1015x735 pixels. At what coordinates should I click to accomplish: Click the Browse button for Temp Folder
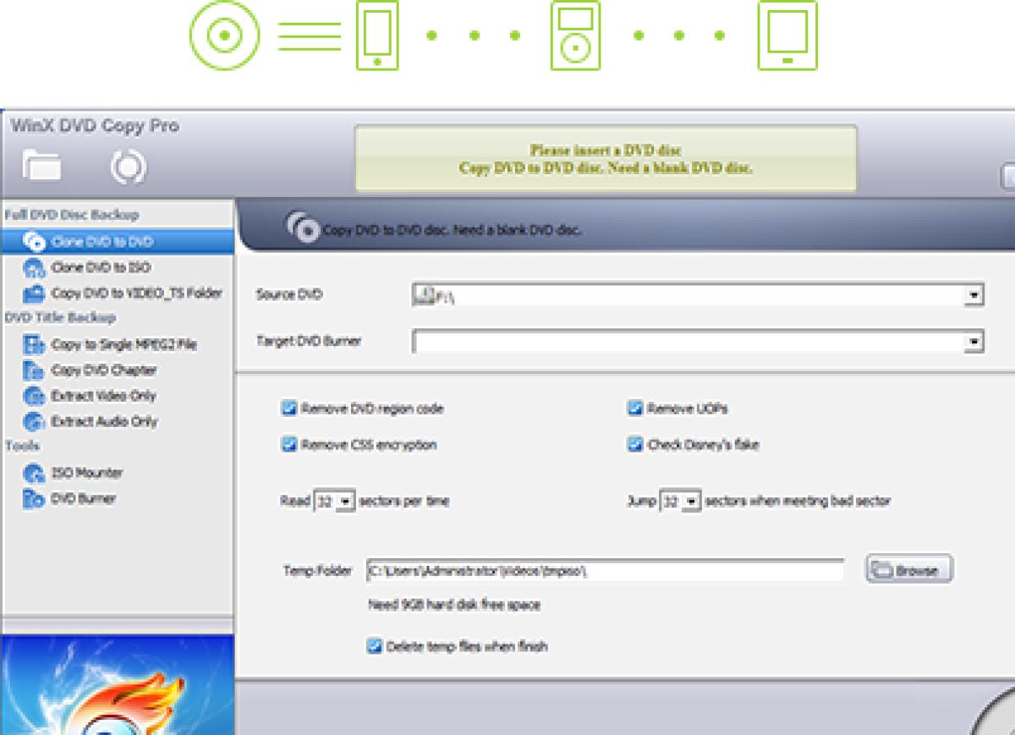coord(907,568)
